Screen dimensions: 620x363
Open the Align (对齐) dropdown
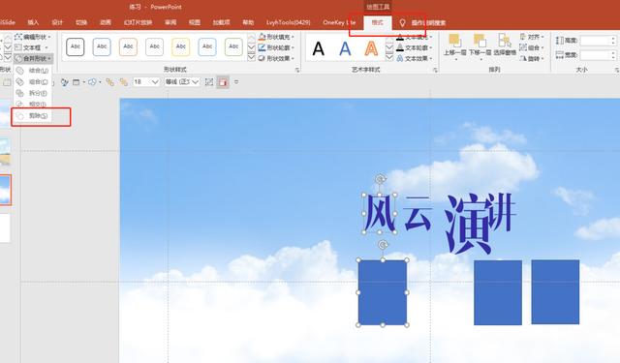pos(532,37)
